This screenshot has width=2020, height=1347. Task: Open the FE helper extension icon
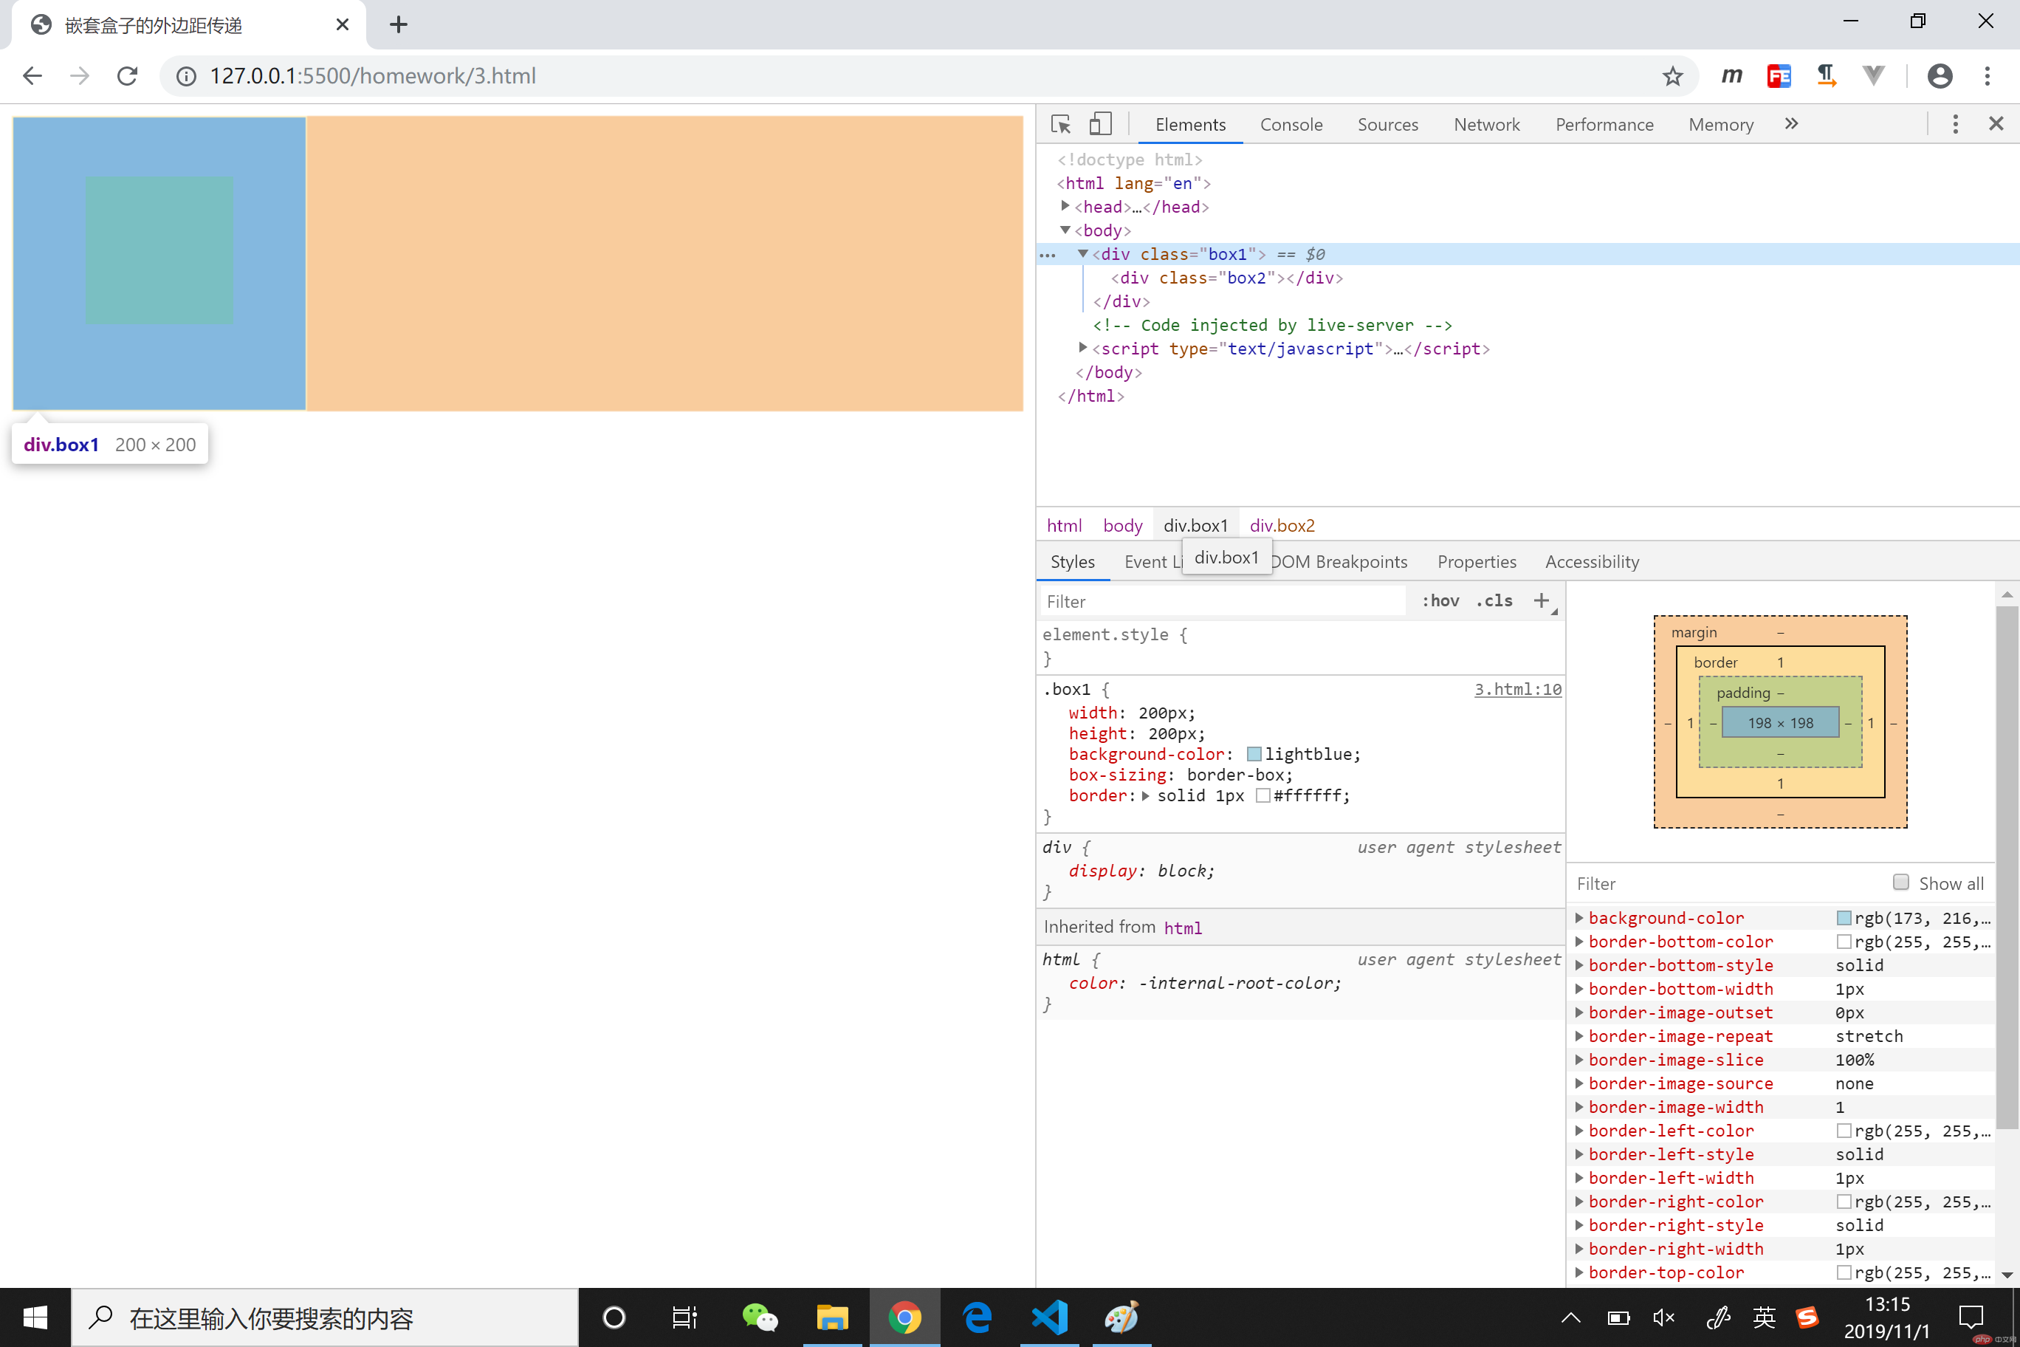(x=1779, y=77)
